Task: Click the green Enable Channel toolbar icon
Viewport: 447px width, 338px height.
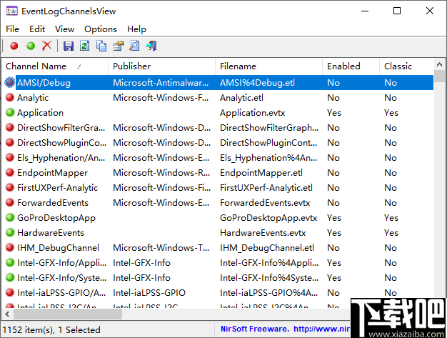Action: 31,46
